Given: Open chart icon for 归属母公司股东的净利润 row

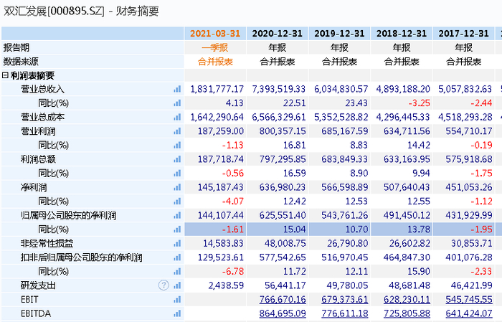Looking at the screenshot, I should 177,215.
